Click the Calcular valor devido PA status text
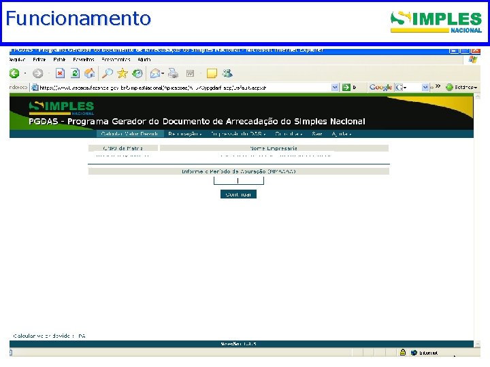Screen dimensions: 490x367 50,336
